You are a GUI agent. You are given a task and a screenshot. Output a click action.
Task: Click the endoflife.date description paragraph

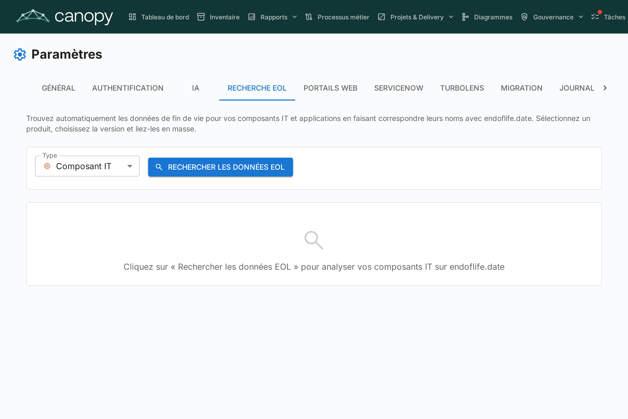pyautogui.click(x=308, y=124)
